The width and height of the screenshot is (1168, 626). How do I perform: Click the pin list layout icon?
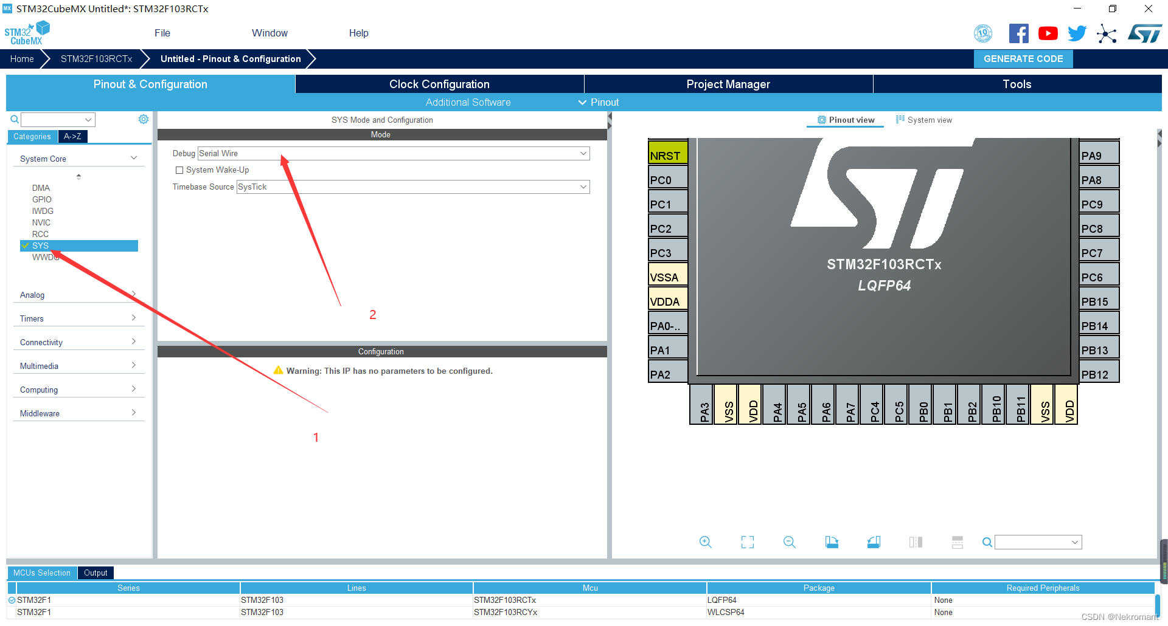(x=958, y=542)
